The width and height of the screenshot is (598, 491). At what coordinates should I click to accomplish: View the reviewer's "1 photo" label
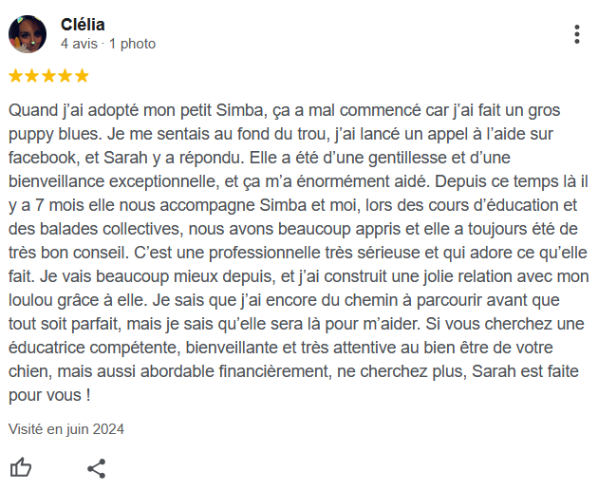[132, 44]
